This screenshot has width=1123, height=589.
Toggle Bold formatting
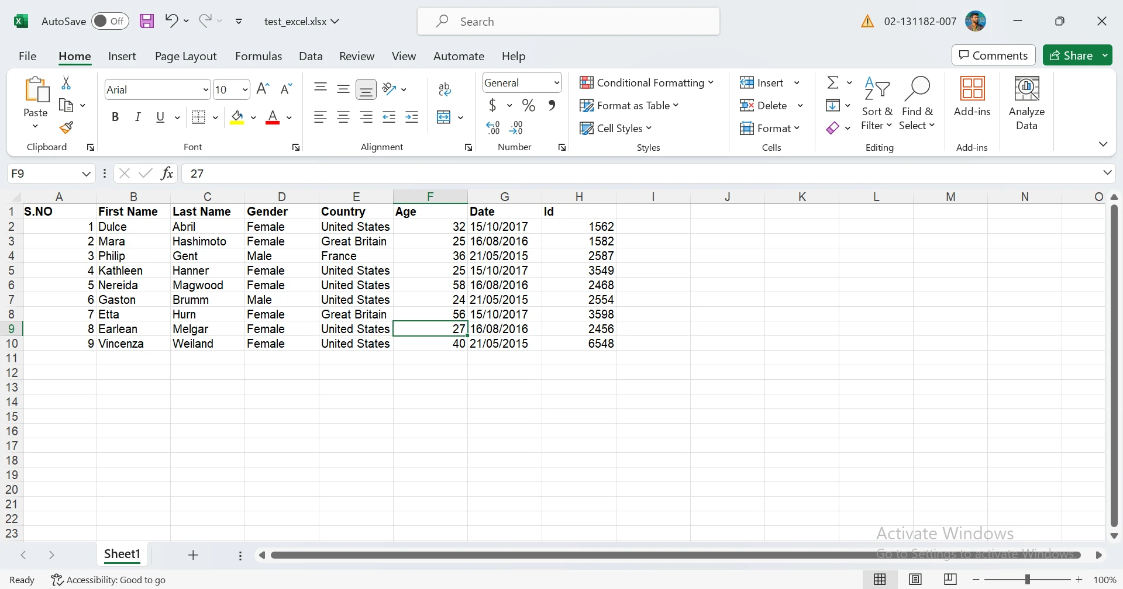[115, 117]
